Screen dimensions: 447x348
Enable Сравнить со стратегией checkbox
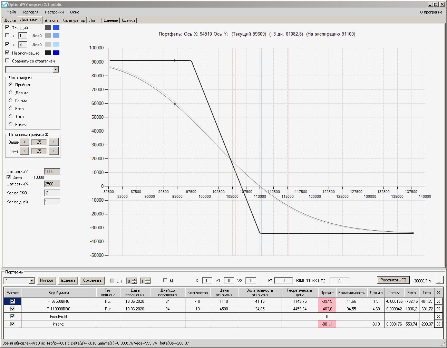click(7, 61)
